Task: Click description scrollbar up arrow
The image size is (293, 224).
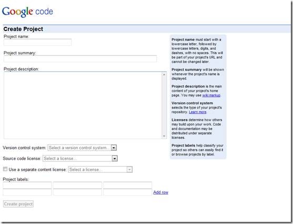Action: 164,74
